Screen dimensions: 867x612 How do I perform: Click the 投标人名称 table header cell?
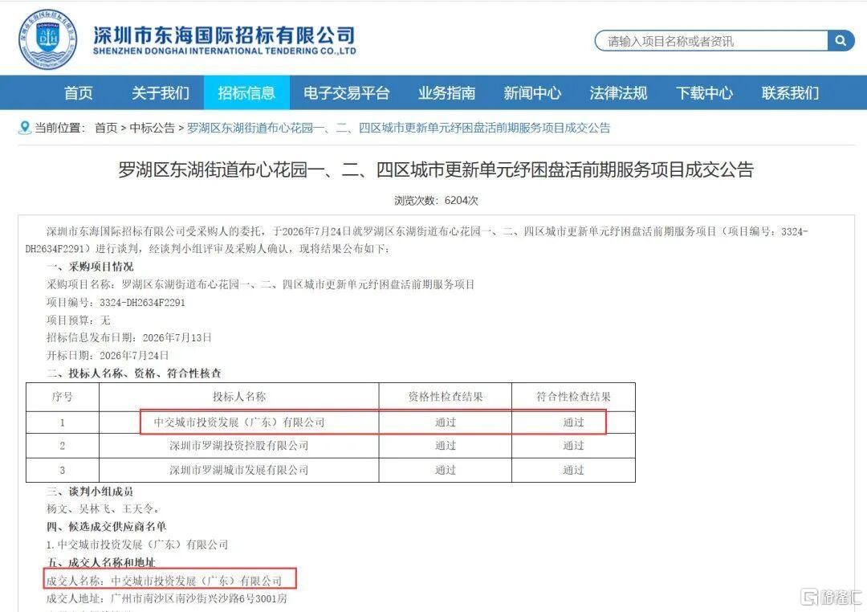pos(239,397)
